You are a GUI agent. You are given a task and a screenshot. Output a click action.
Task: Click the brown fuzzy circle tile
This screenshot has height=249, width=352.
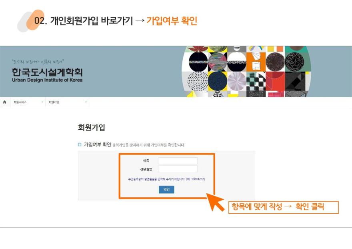275,62
